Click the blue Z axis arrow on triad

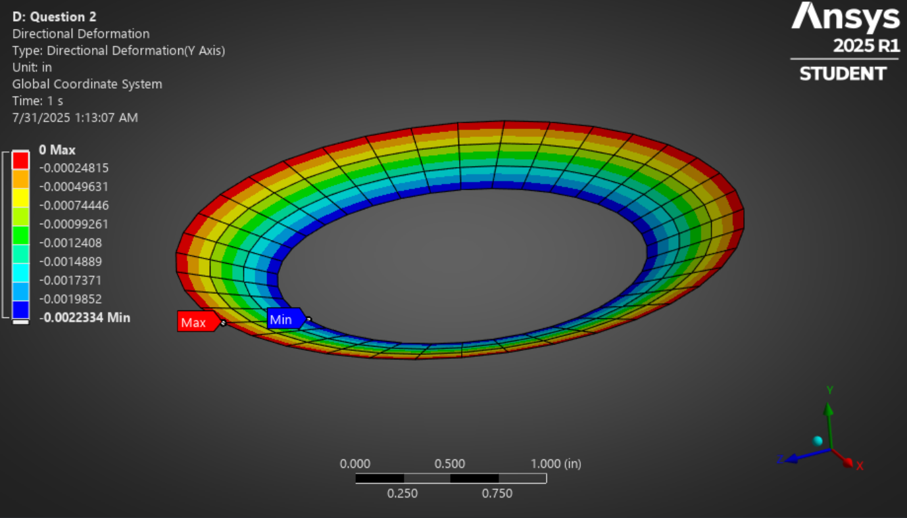tap(806, 455)
